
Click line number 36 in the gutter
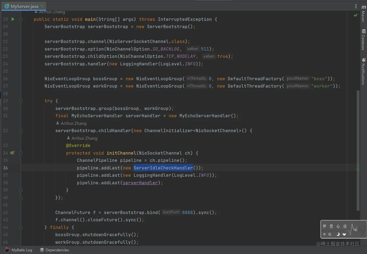pyautogui.click(x=5, y=168)
